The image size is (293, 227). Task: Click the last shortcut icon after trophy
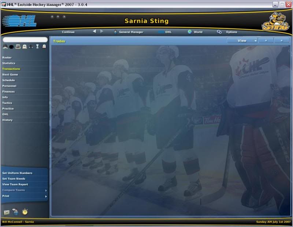click(x=44, y=46)
